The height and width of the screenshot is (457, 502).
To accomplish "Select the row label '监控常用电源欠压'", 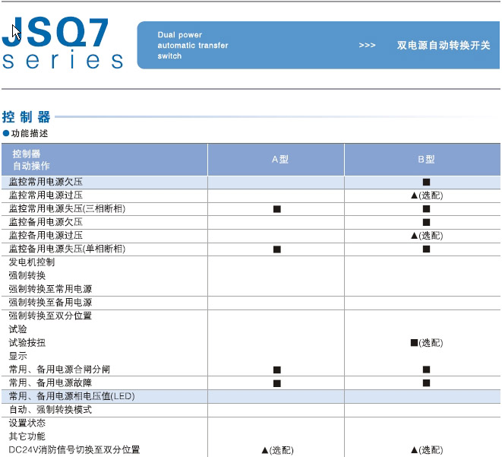I will pyautogui.click(x=46, y=182).
